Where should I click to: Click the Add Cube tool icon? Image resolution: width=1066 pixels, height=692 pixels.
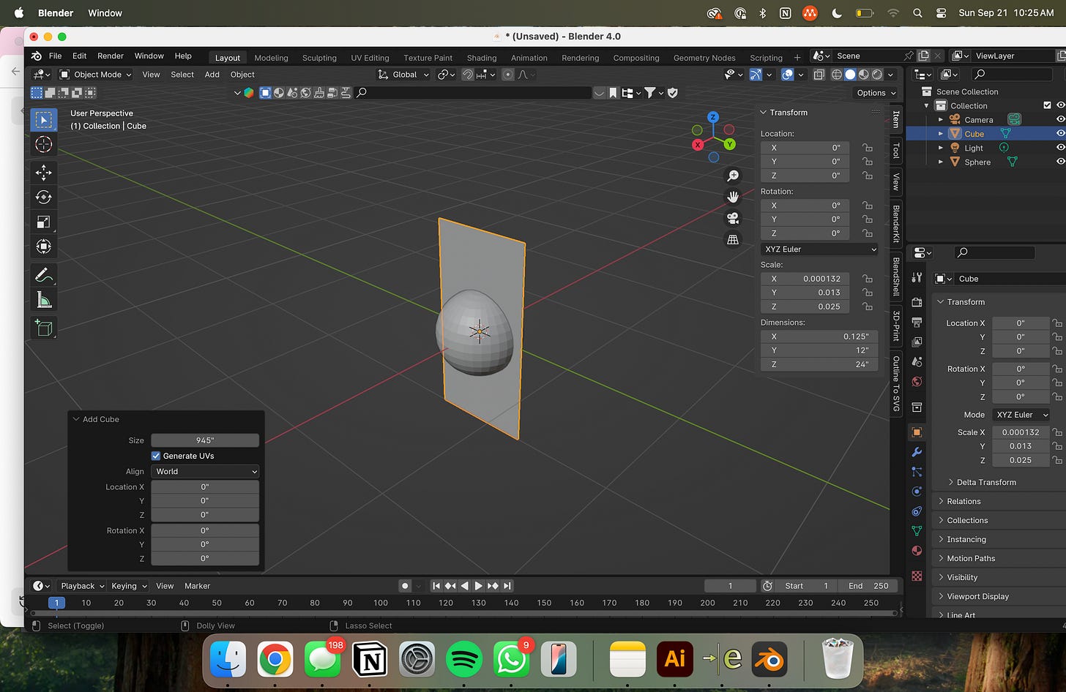(43, 328)
